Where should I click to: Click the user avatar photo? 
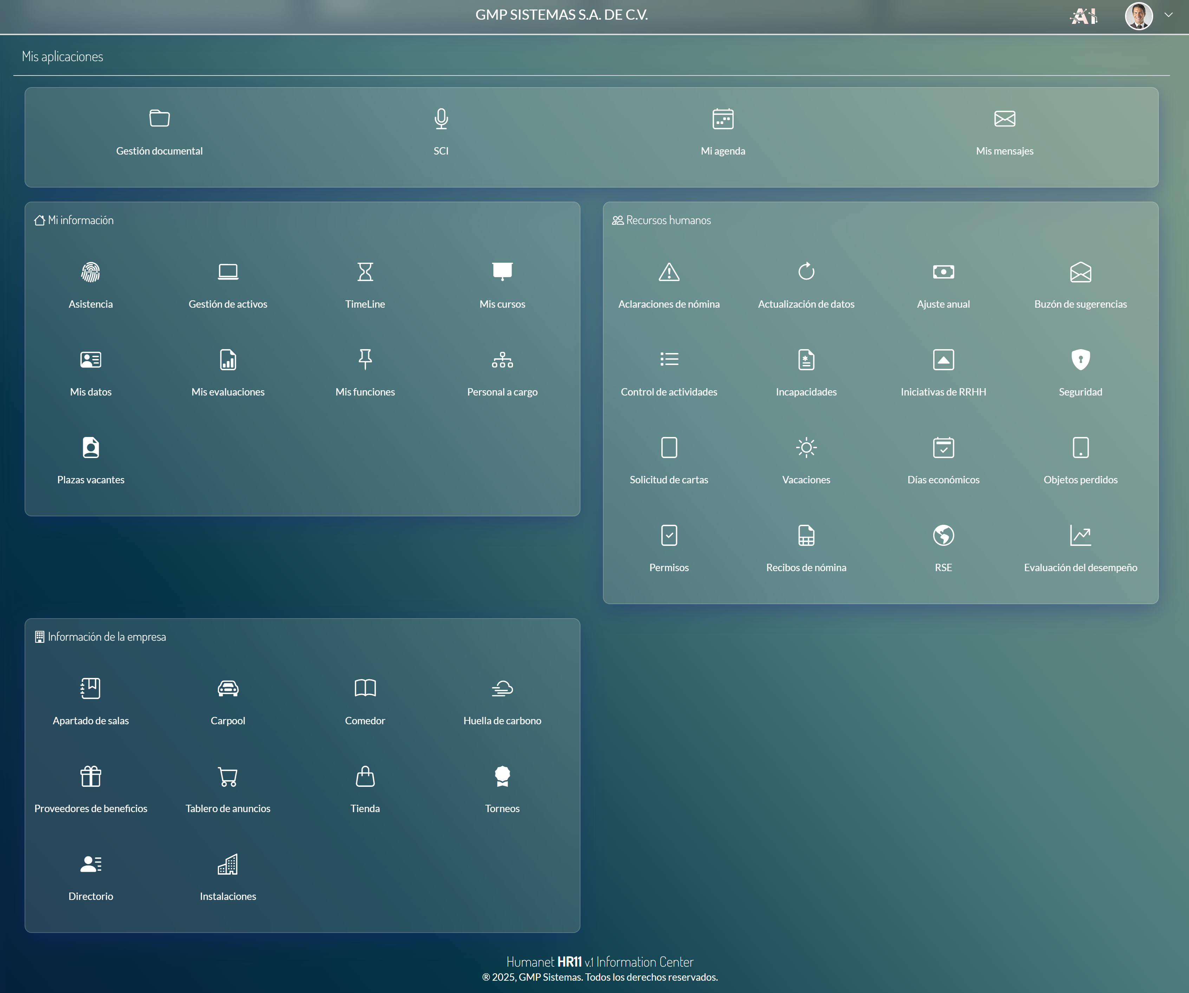pyautogui.click(x=1139, y=16)
